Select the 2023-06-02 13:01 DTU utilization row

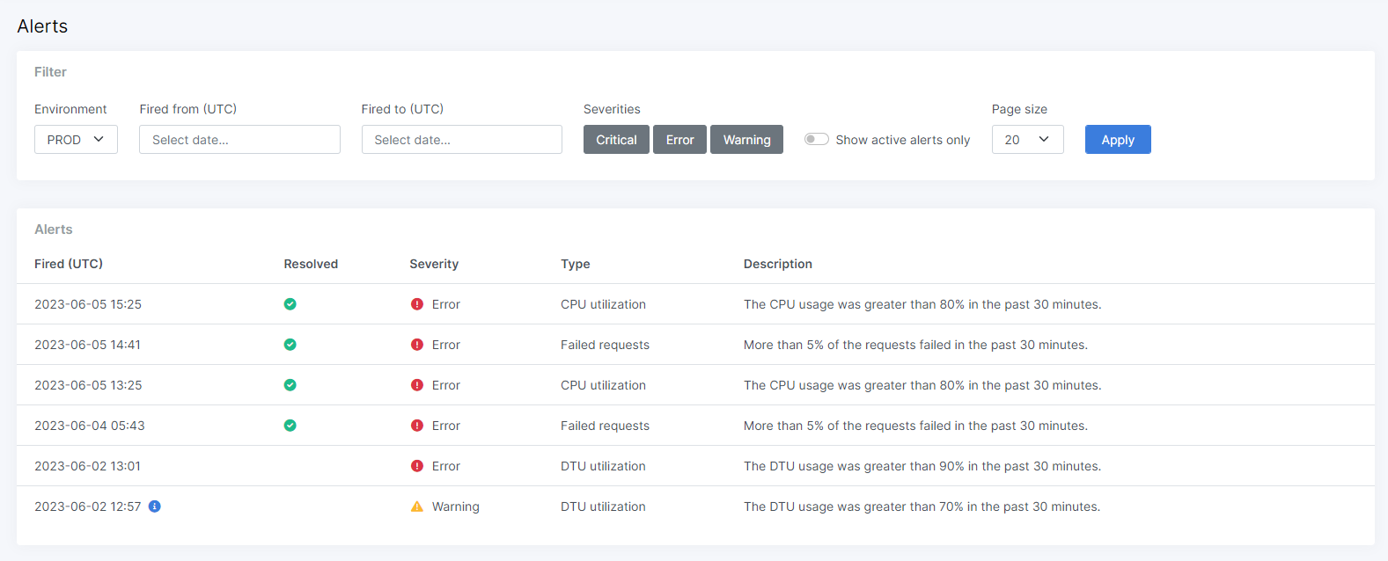coord(603,466)
